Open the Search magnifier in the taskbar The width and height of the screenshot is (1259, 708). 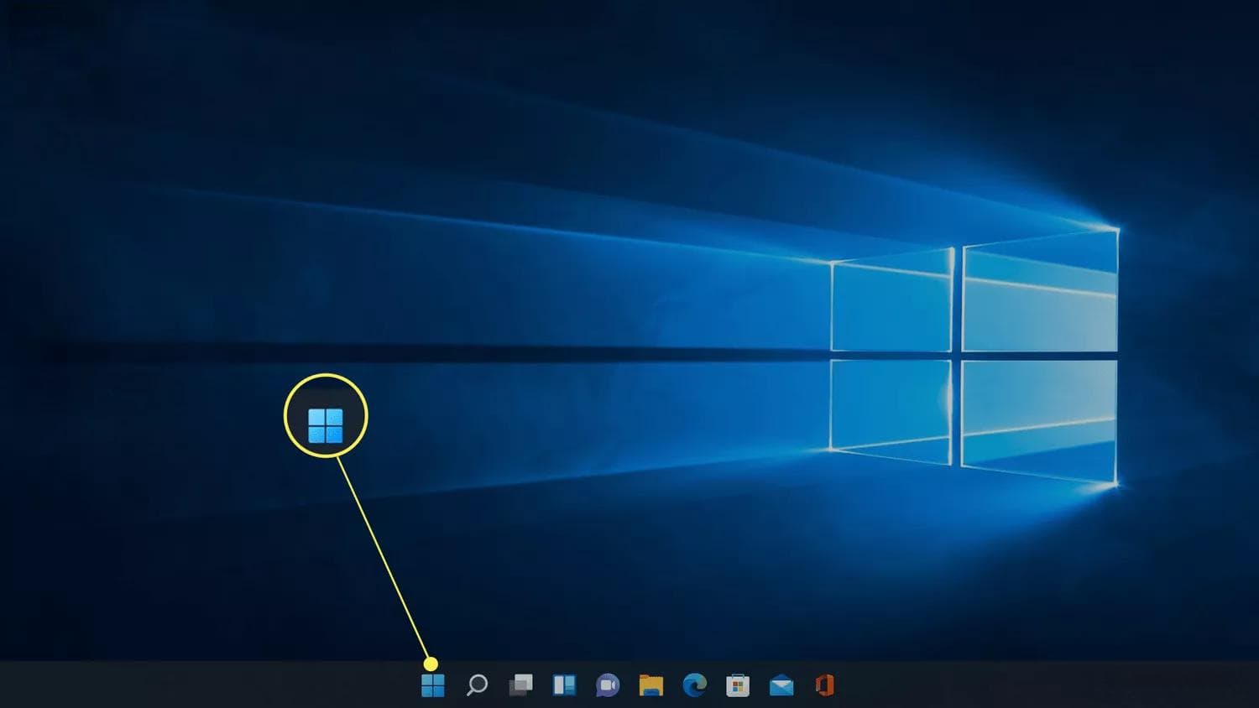click(477, 685)
